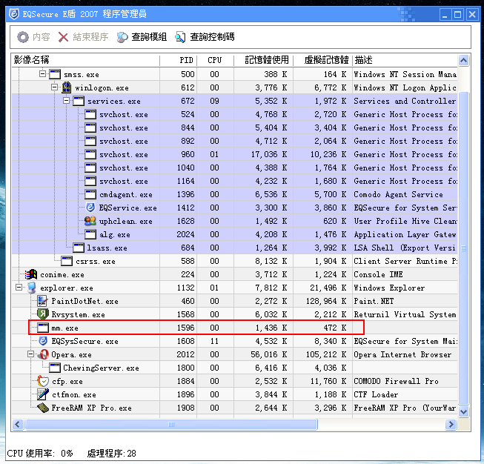Click description 'Console IME'
This screenshot has width=484, height=464.
click(x=378, y=274)
